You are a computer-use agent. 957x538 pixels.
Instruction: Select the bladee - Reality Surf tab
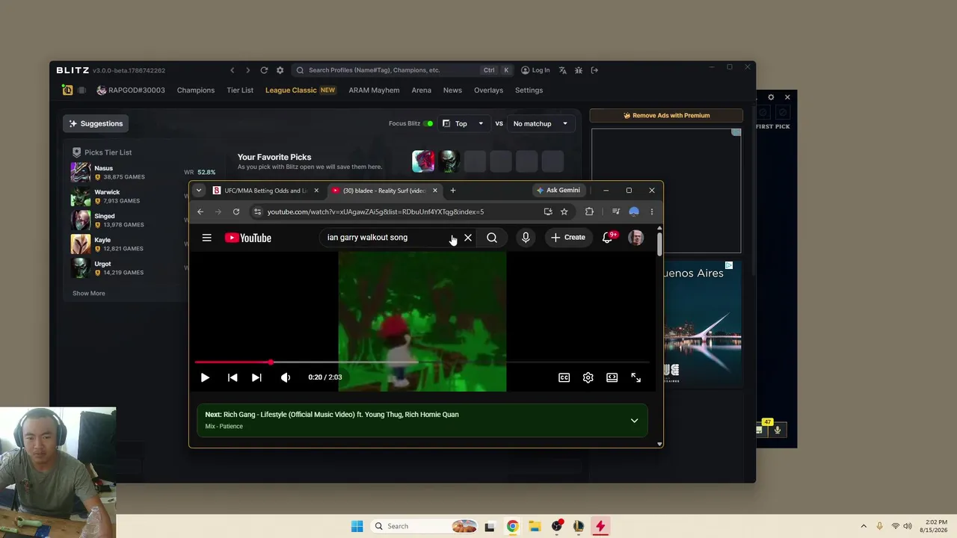pyautogui.click(x=385, y=191)
